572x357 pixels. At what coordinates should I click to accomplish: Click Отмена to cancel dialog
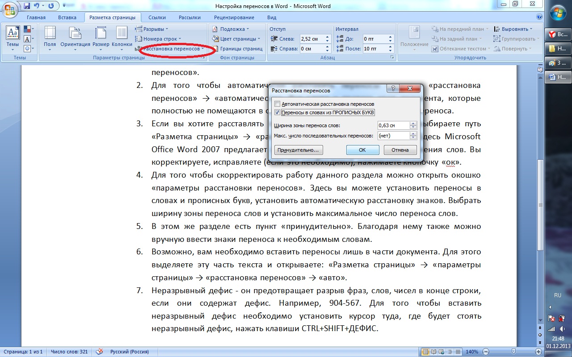[400, 150]
